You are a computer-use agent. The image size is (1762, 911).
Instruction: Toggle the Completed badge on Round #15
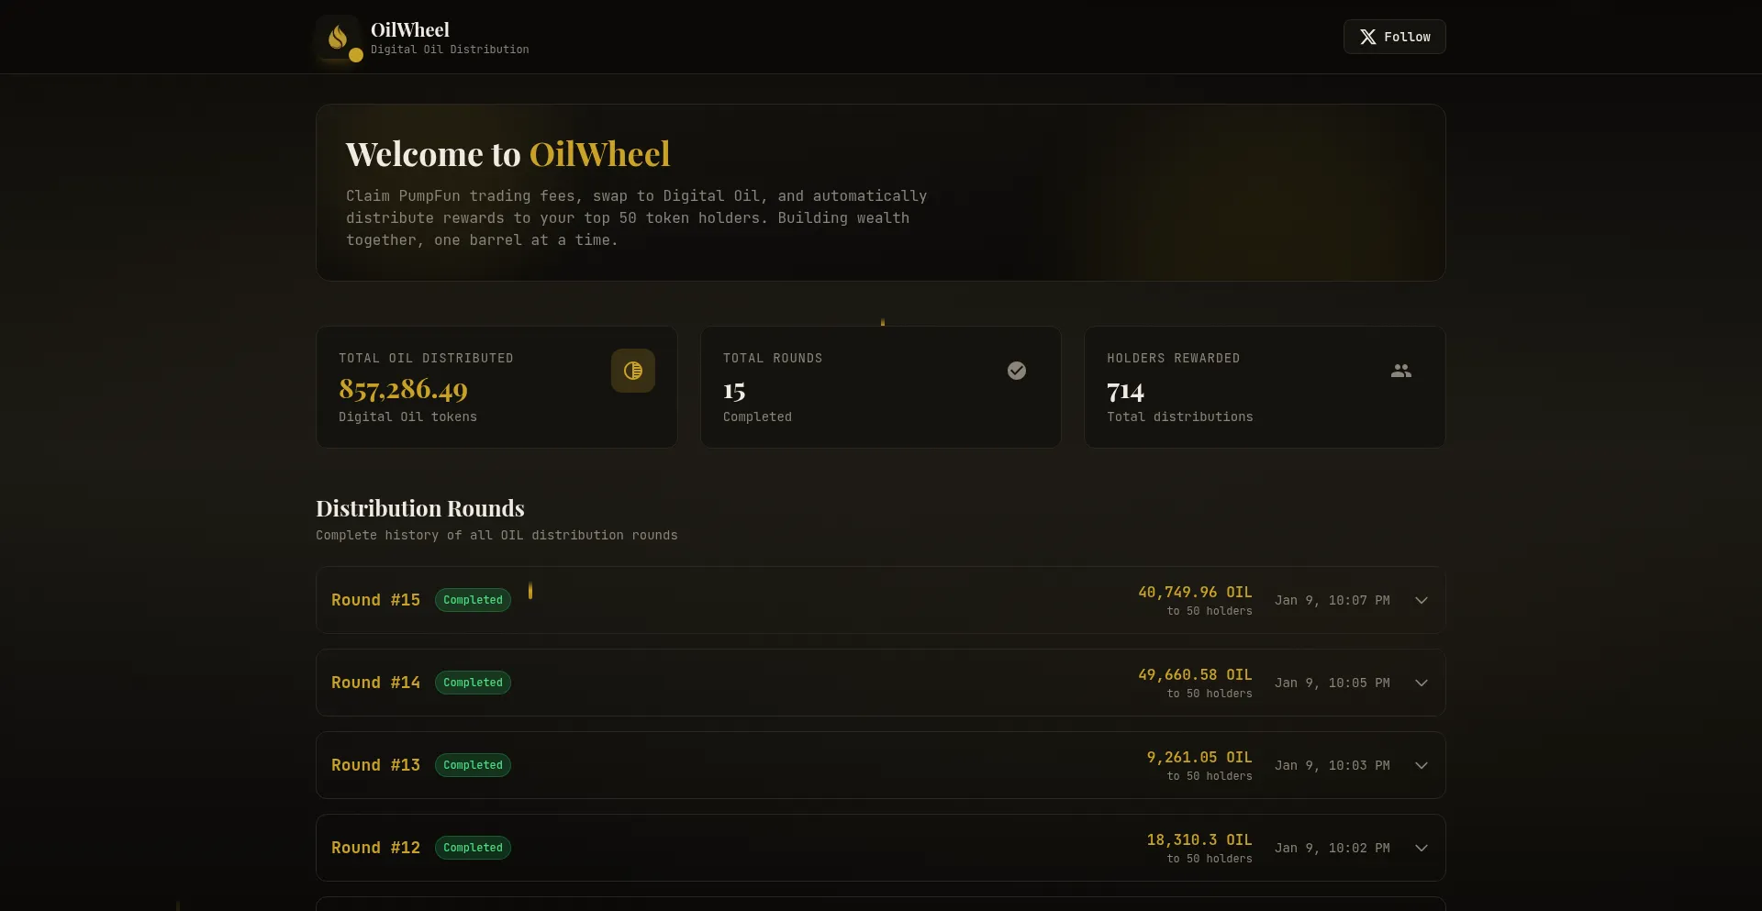[472, 600]
